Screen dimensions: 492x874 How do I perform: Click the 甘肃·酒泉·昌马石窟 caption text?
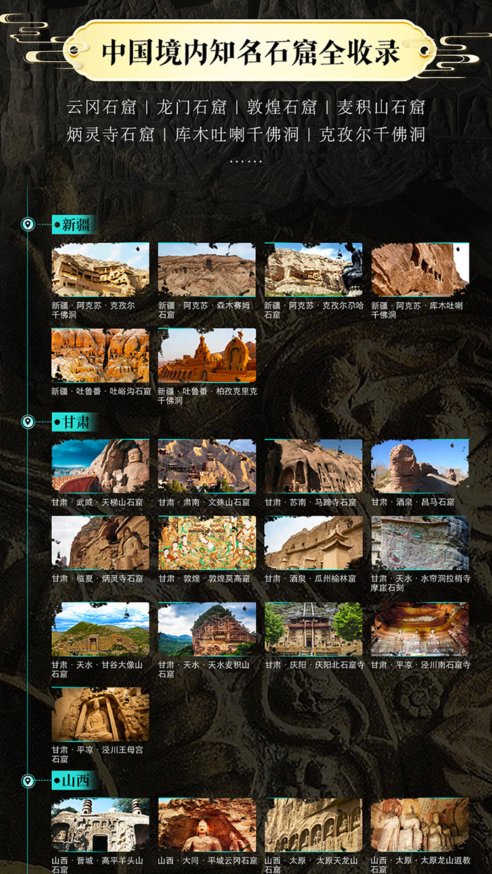(413, 503)
